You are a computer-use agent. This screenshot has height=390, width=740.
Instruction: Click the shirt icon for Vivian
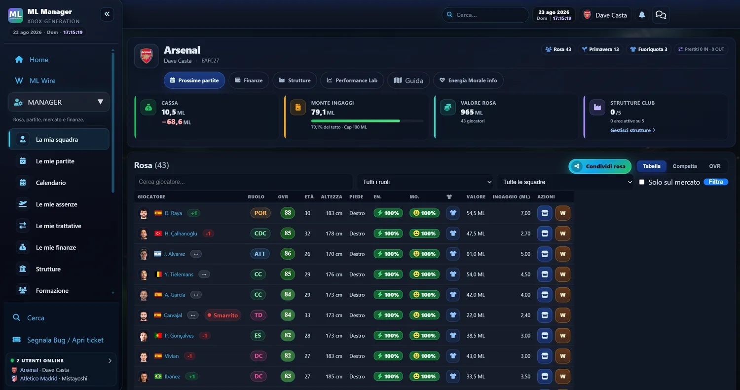coord(453,356)
